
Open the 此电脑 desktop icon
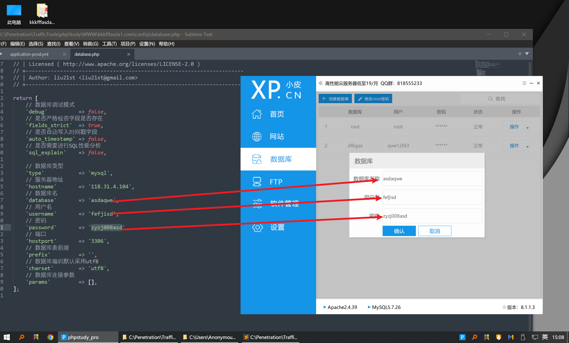pyautogui.click(x=14, y=15)
